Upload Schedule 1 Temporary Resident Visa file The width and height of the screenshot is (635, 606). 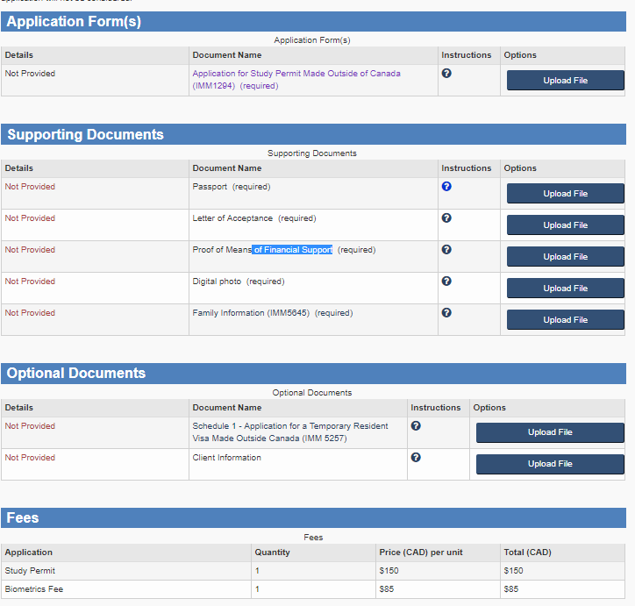click(x=550, y=432)
